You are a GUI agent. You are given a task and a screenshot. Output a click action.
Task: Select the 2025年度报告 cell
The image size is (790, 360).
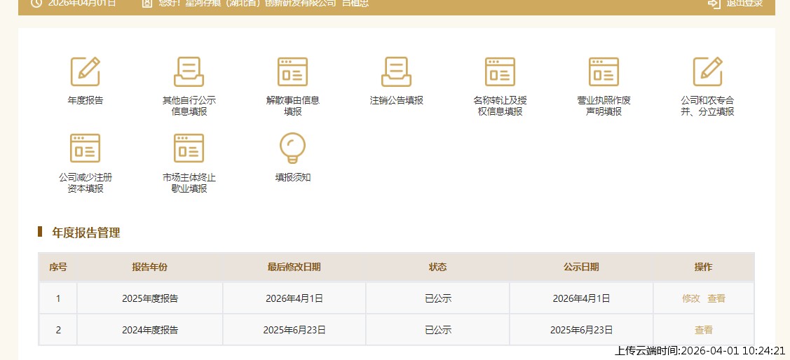coord(149,298)
